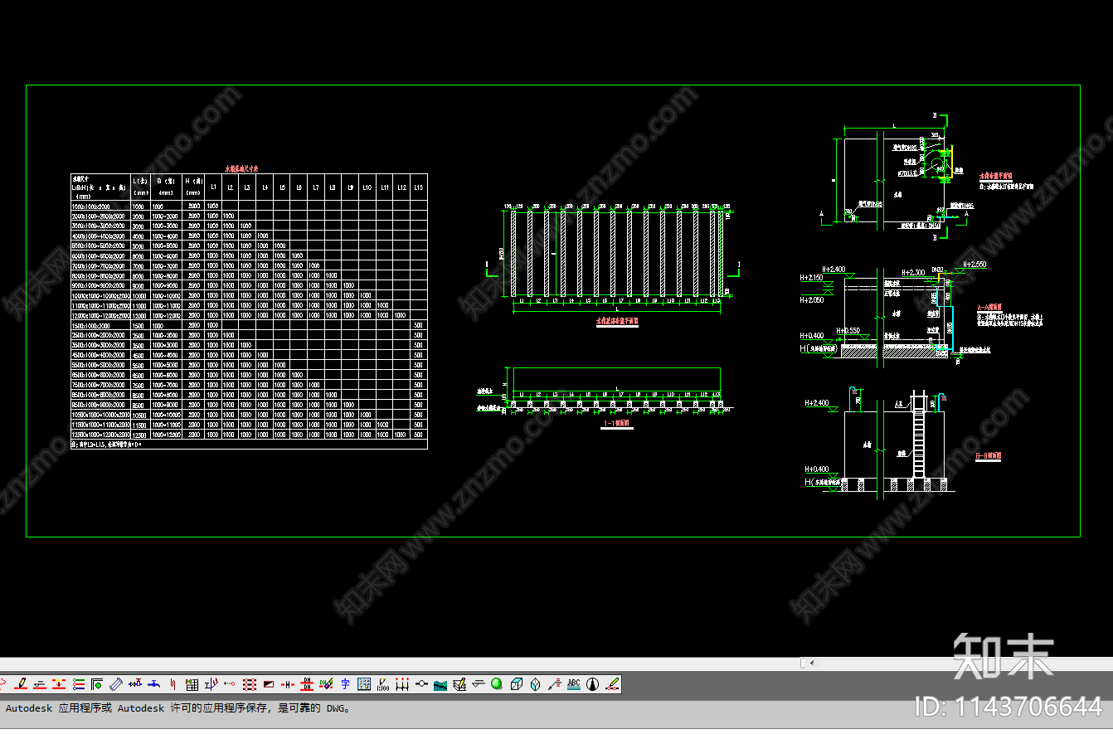Viewport: 1113px width, 739px height.
Task: Click the table grid icon with red-green marker
Action: point(192,684)
